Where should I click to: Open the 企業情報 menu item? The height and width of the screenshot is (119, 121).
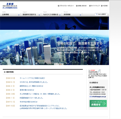[x=5, y=14]
